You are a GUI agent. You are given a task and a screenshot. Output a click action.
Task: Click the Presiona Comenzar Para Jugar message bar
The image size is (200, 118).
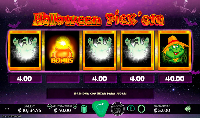pos(100,94)
